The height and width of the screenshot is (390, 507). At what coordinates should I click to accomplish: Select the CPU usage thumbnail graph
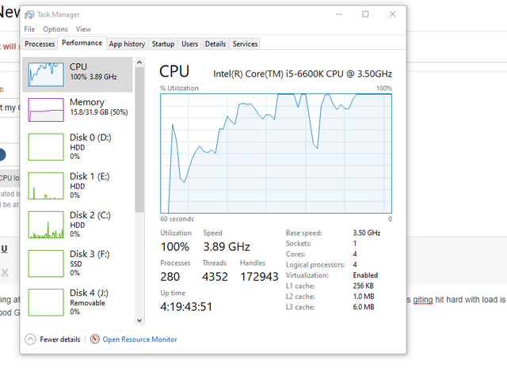[x=46, y=74]
